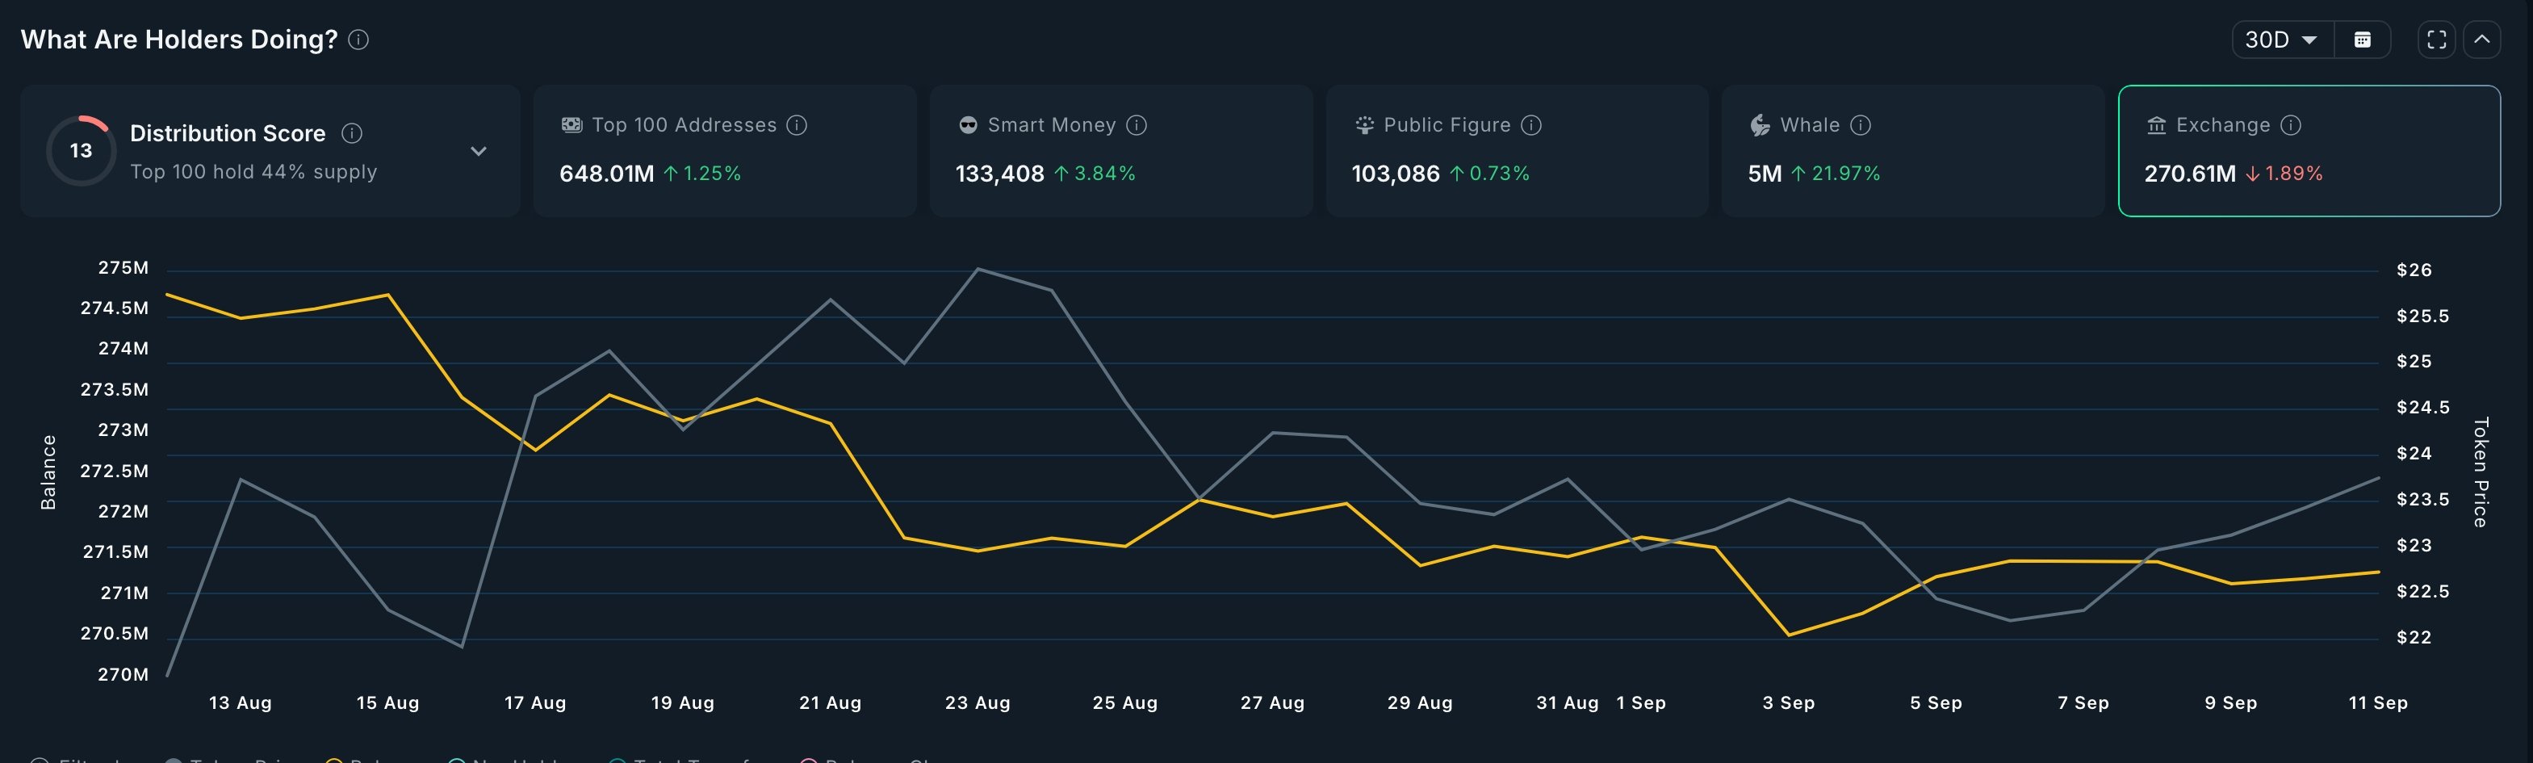
Task: Select the Smart Money skull icon
Action: point(968,124)
